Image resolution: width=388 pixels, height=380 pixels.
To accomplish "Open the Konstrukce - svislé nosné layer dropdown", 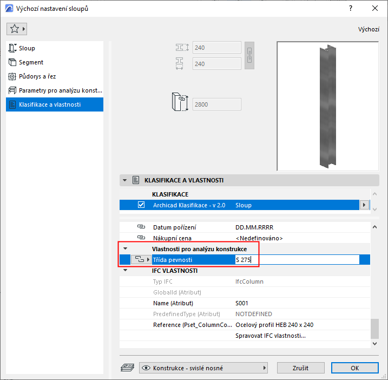I will pos(203,368).
